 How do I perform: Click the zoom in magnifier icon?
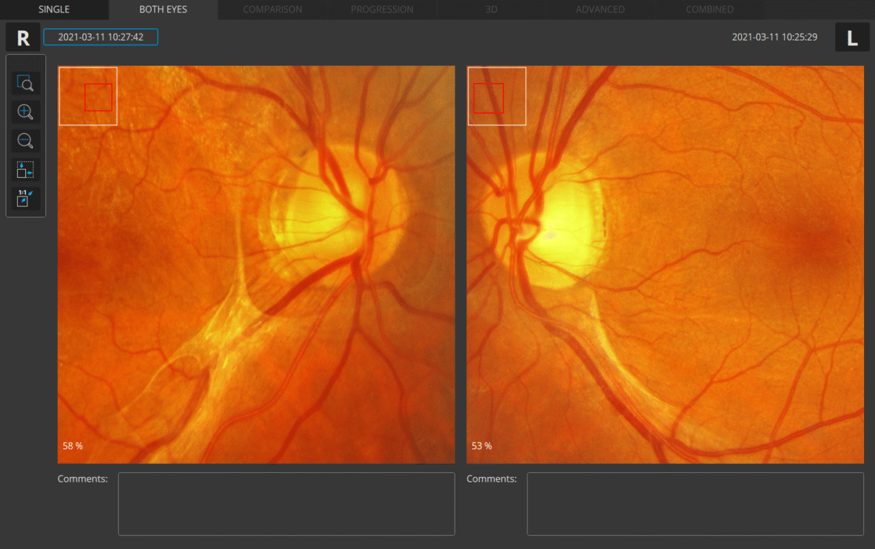(x=25, y=112)
